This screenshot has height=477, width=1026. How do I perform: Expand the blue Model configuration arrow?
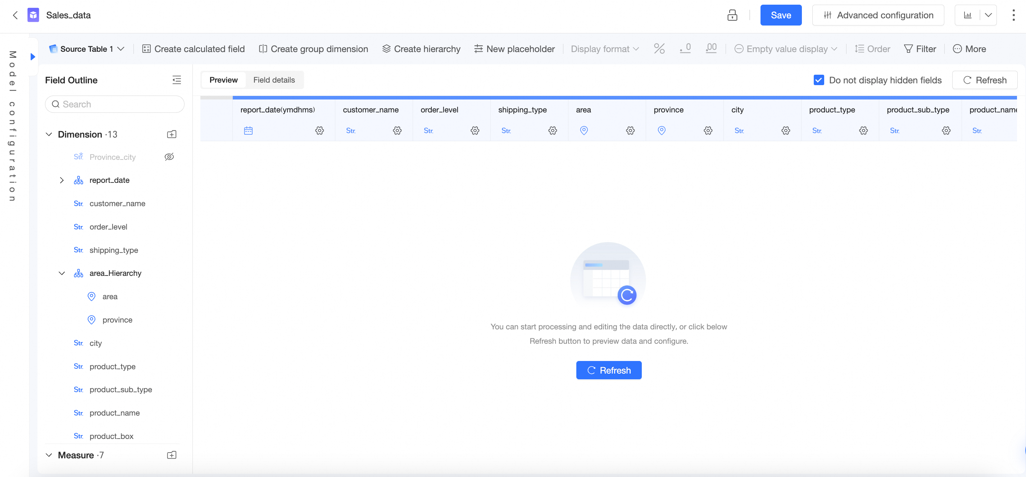point(33,56)
